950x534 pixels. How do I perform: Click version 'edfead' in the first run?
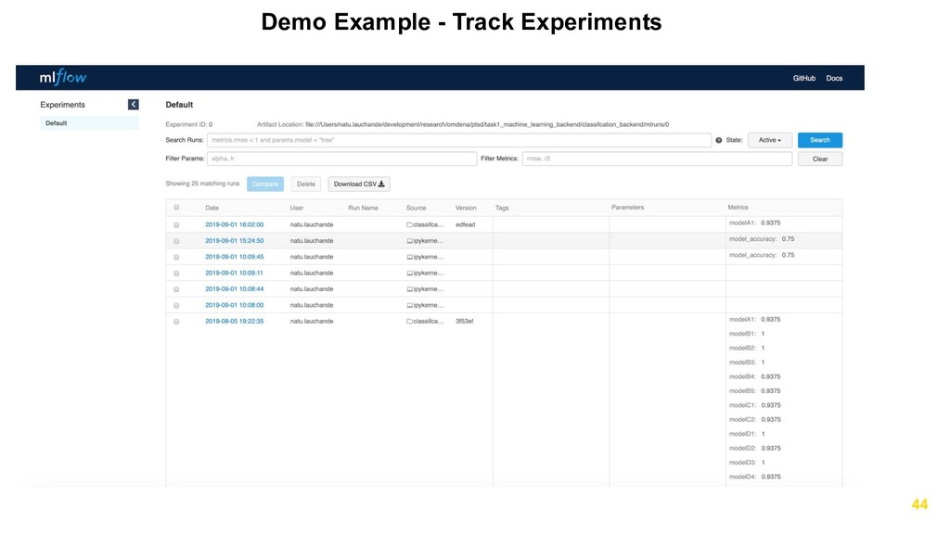(x=466, y=224)
